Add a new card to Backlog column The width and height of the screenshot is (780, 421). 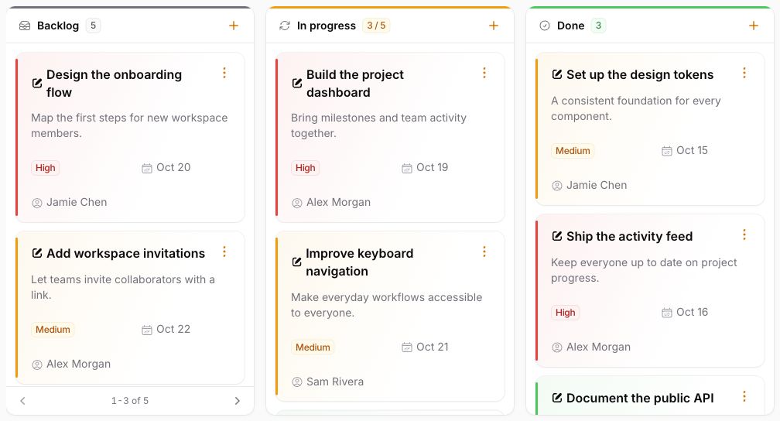click(x=234, y=26)
